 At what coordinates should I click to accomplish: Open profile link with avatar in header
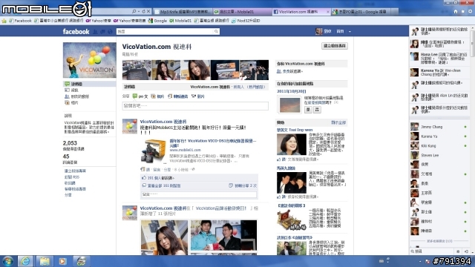(324, 31)
